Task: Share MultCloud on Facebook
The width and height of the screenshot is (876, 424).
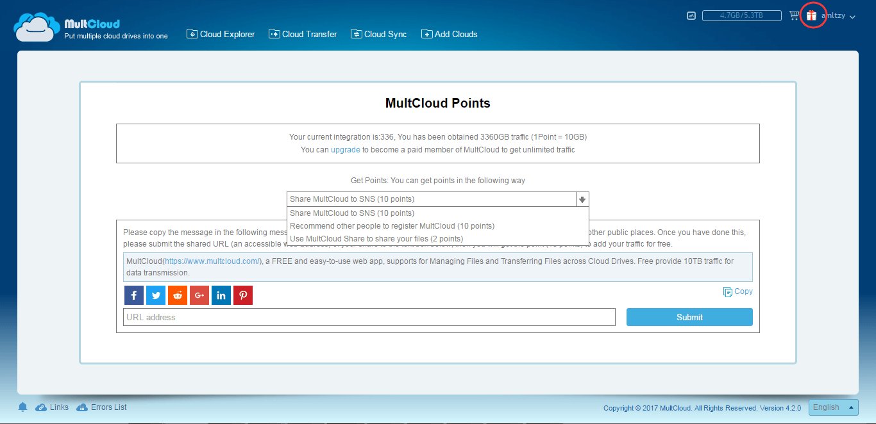Action: [x=133, y=295]
